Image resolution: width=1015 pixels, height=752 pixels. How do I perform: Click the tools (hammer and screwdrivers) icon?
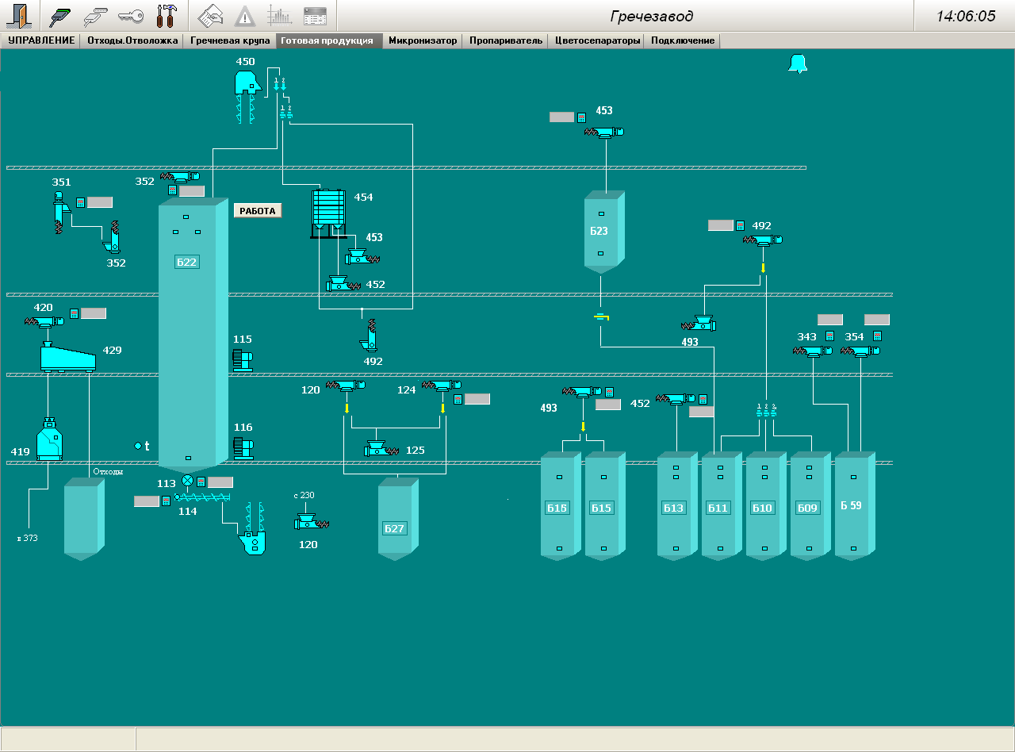[x=167, y=15]
